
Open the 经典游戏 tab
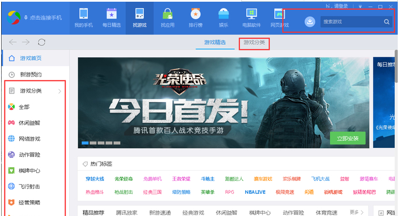[193, 213]
